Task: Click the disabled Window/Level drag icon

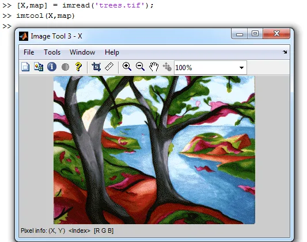Action: (167, 67)
